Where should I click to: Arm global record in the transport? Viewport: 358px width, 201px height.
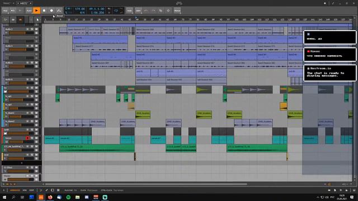[51, 11]
